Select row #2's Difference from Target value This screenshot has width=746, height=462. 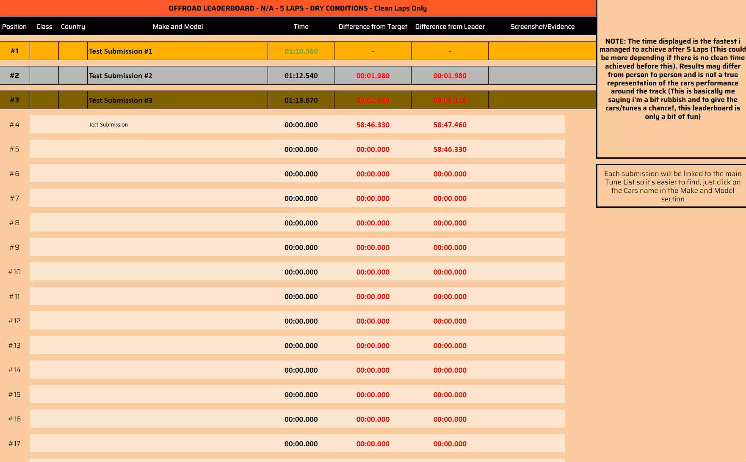tap(373, 76)
